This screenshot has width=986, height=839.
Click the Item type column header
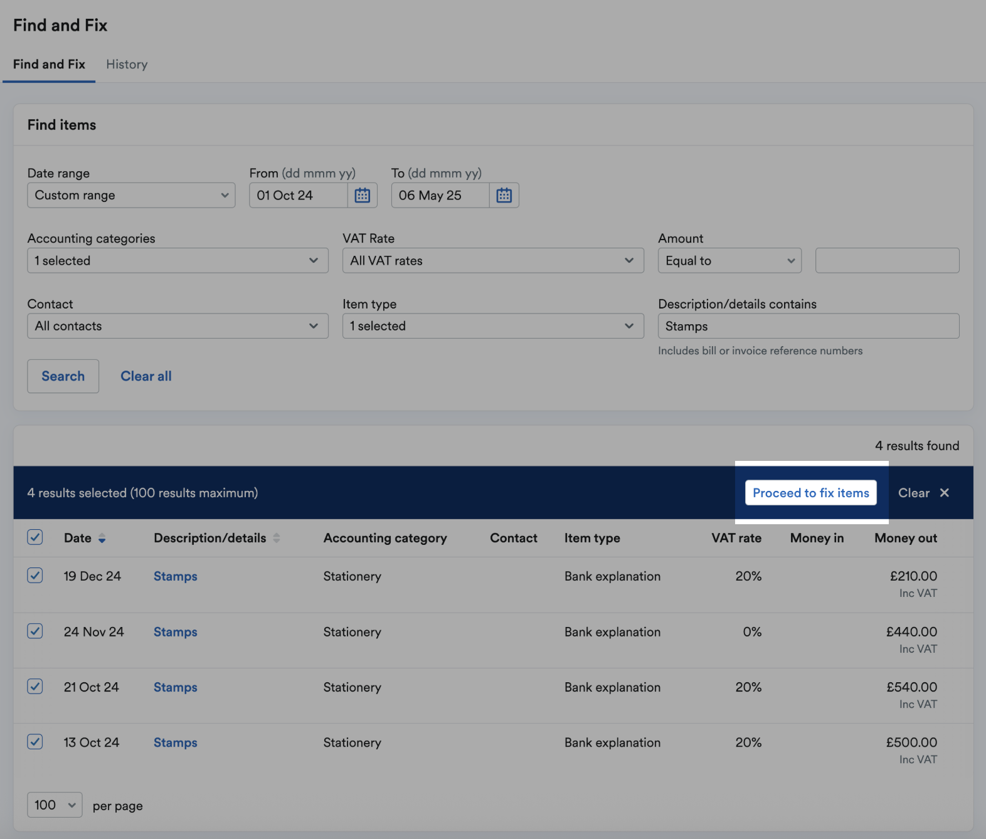click(592, 538)
